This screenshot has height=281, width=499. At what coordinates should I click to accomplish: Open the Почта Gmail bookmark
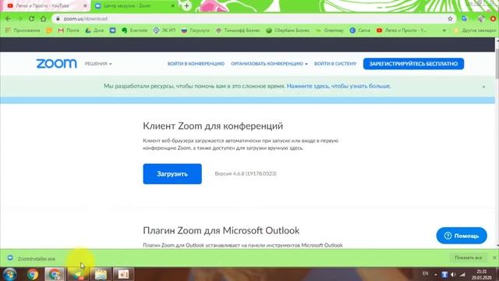tap(69, 30)
